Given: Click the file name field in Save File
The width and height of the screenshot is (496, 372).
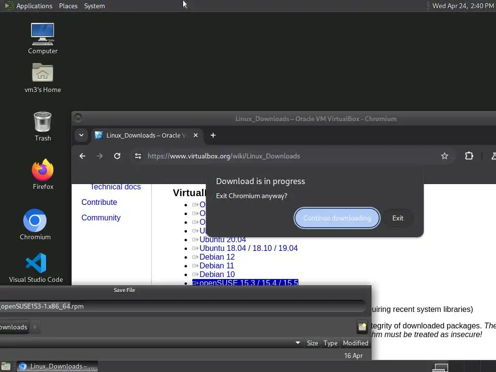Looking at the screenshot, I should tap(182, 306).
